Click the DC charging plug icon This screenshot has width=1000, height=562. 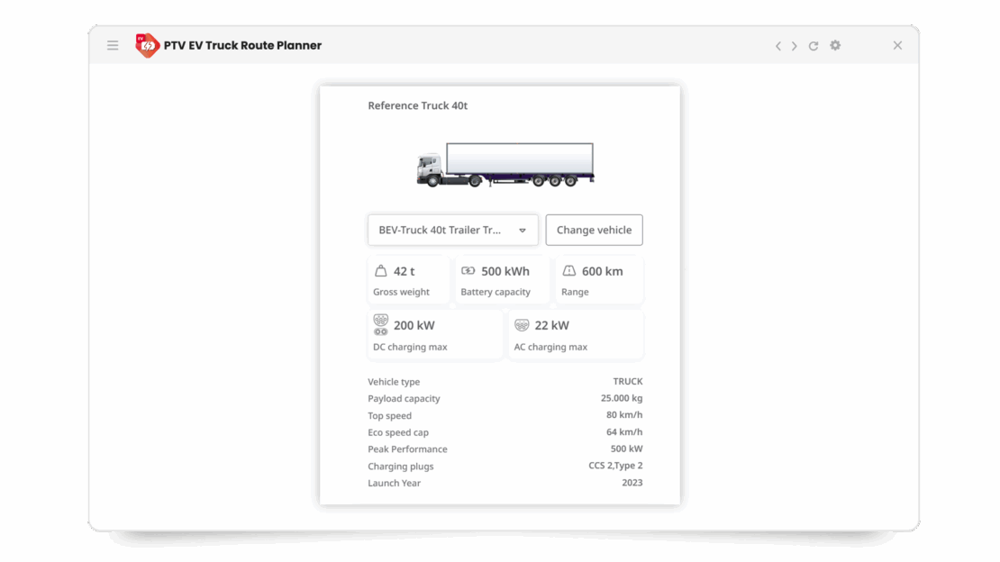381,325
